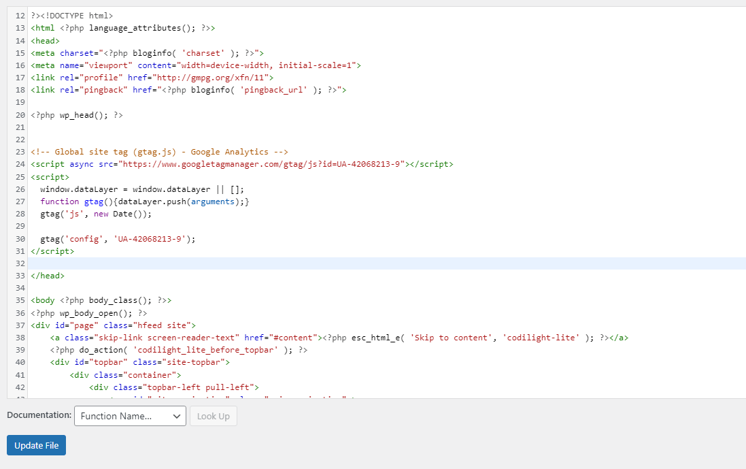Click the gtag config line with UA-42068213-9
This screenshot has width=746, height=469.
tap(118, 239)
